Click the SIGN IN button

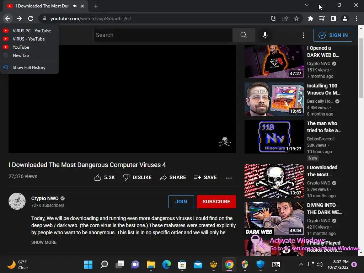pos(333,35)
